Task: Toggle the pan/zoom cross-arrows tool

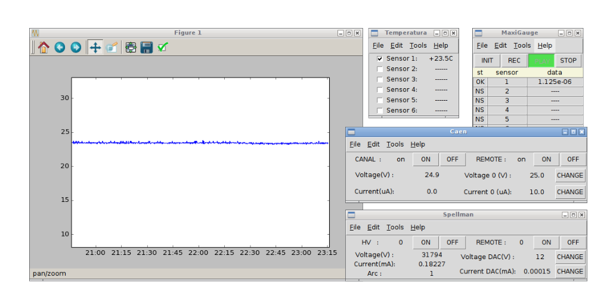Action: pyautogui.click(x=95, y=47)
